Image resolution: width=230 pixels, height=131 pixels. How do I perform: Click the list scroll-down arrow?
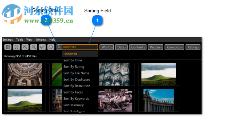[80, 113]
